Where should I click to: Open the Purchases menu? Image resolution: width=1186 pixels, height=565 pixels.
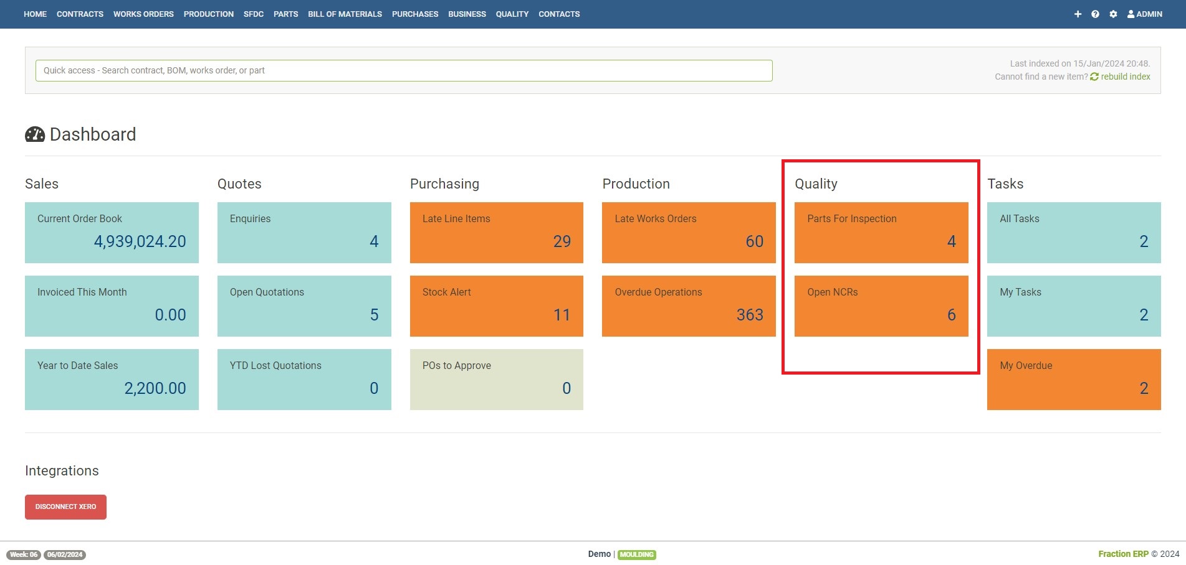coord(415,14)
